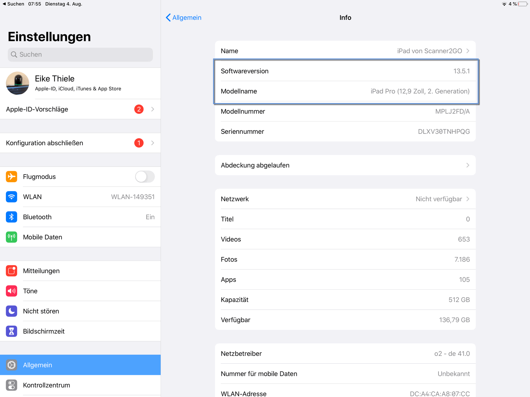Image resolution: width=530 pixels, height=397 pixels.
Task: Tap the Einstellungen heading
Action: (x=49, y=36)
